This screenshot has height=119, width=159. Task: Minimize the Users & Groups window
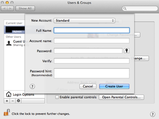click(7, 3)
